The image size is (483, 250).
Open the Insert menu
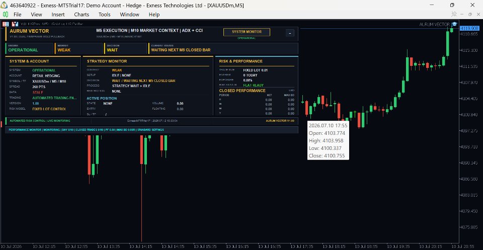(x=58, y=15)
